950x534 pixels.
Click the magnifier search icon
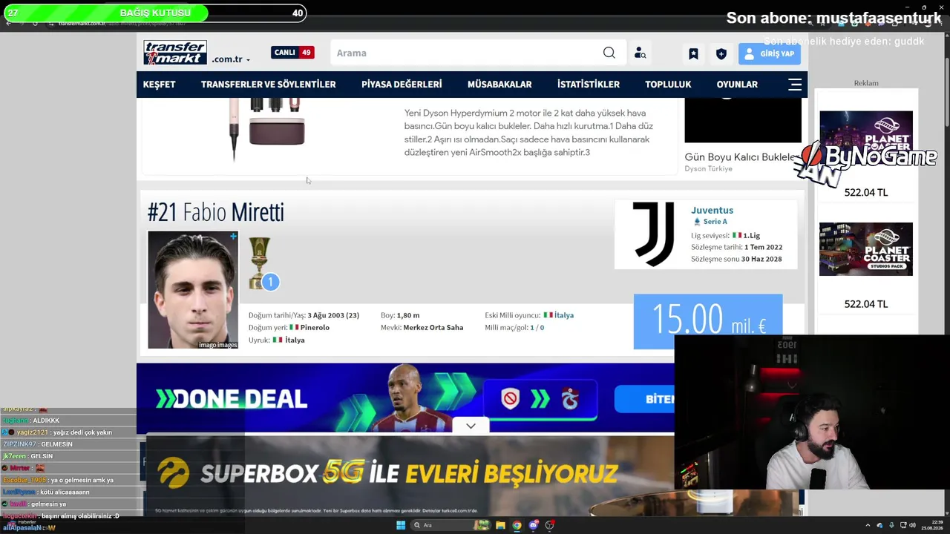click(609, 53)
